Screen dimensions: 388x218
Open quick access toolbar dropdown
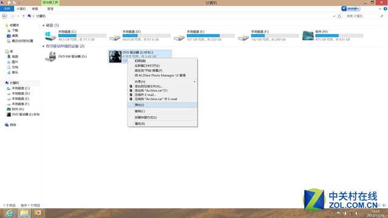[19, 2]
